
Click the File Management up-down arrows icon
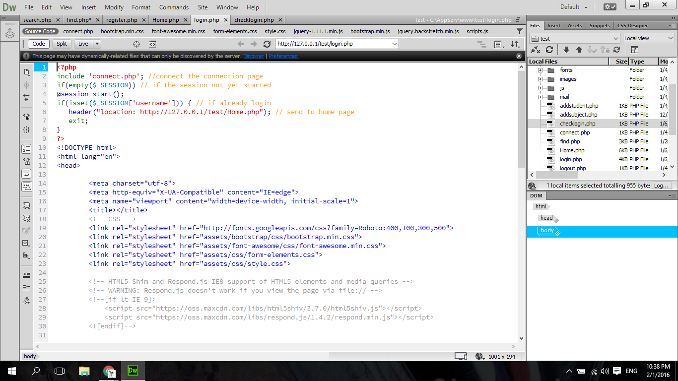(x=515, y=44)
